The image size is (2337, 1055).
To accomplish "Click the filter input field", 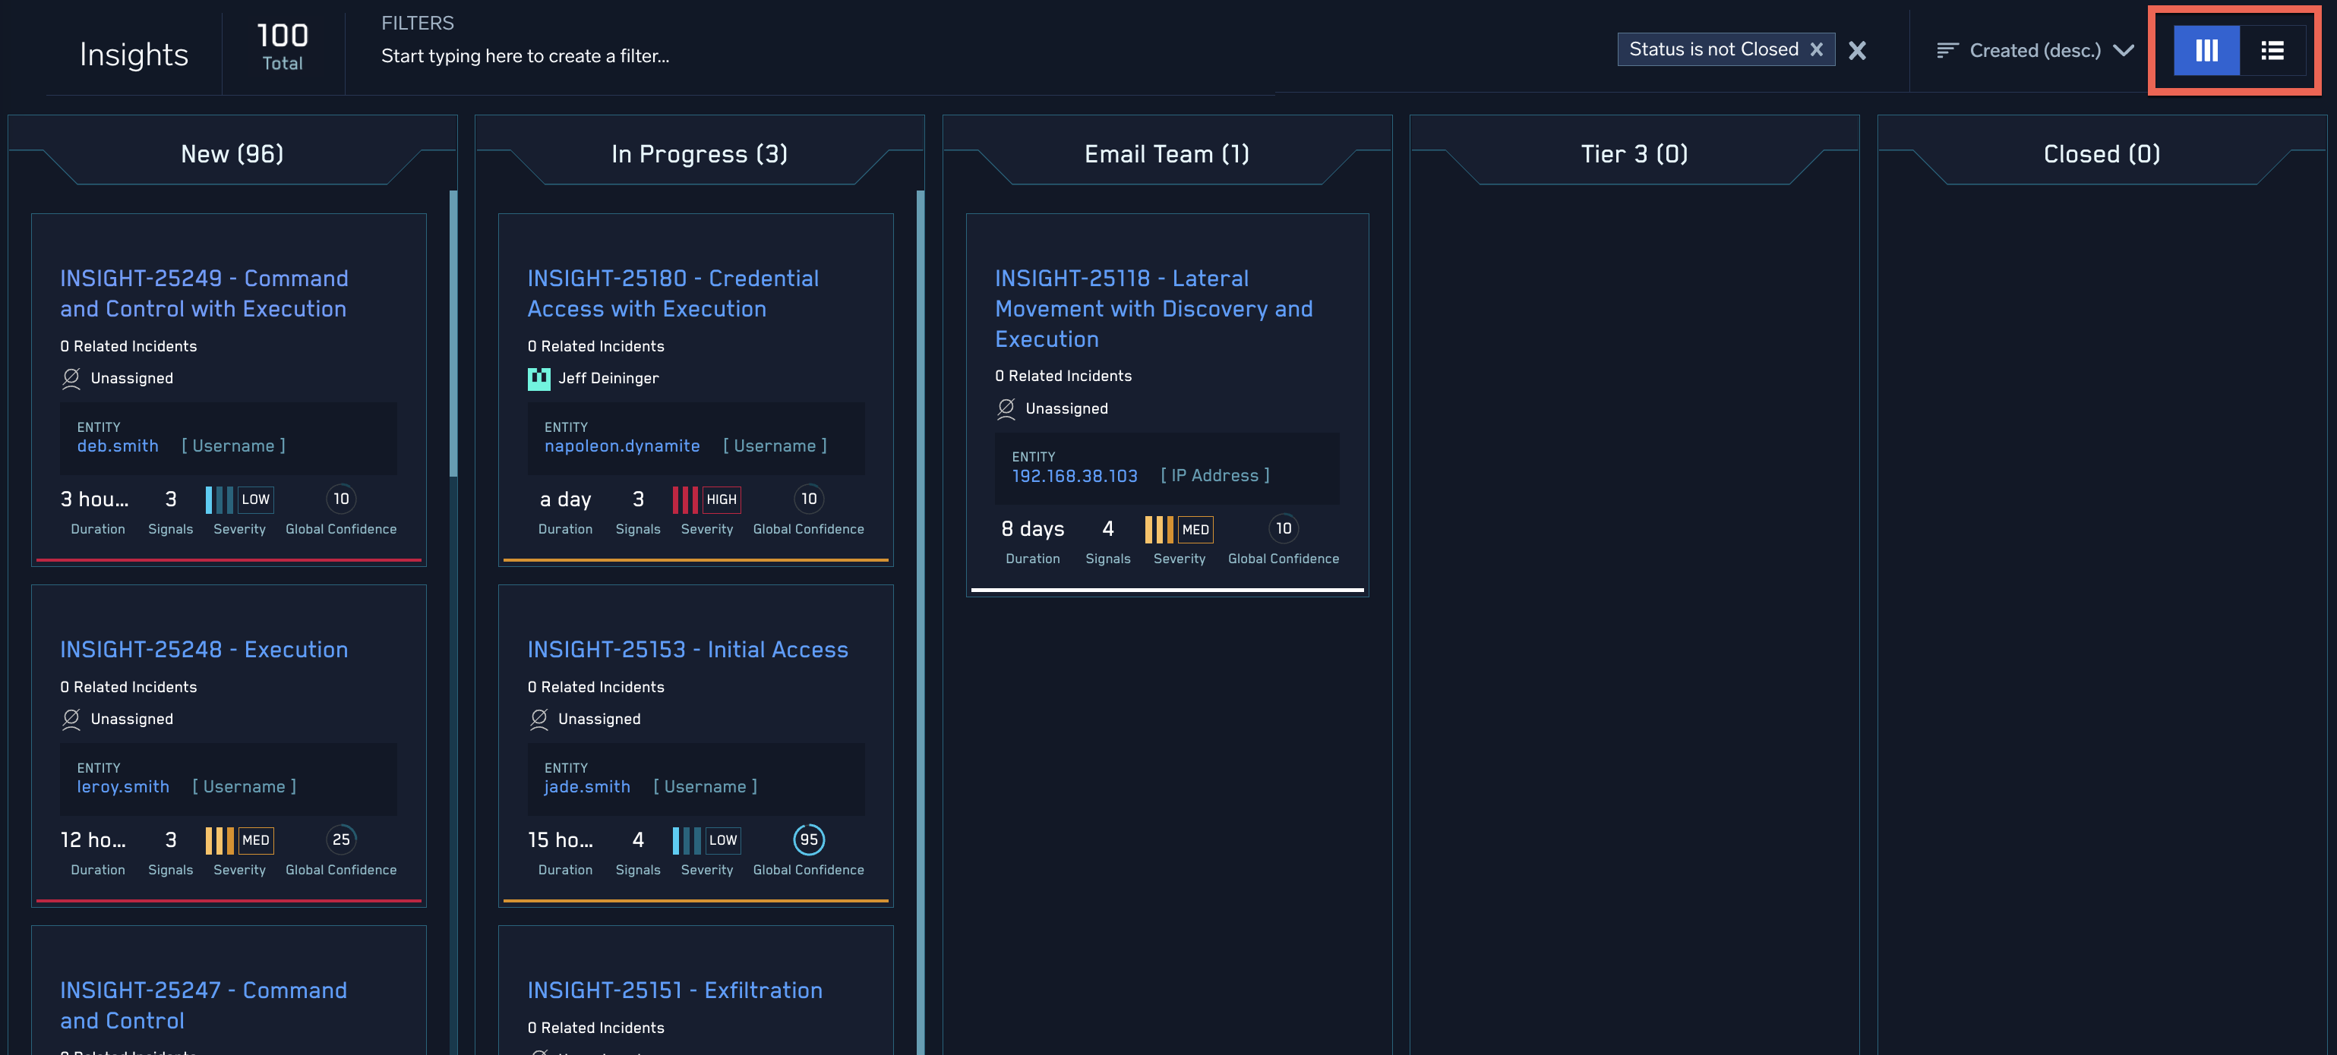I will click(x=524, y=55).
